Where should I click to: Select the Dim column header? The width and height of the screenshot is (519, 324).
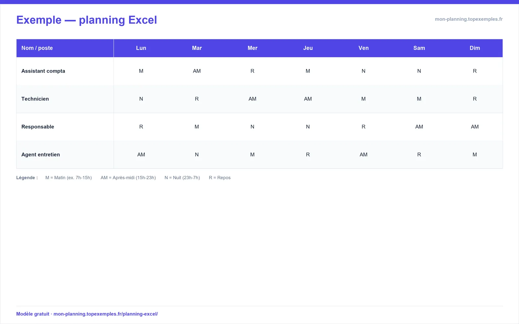coord(475,48)
